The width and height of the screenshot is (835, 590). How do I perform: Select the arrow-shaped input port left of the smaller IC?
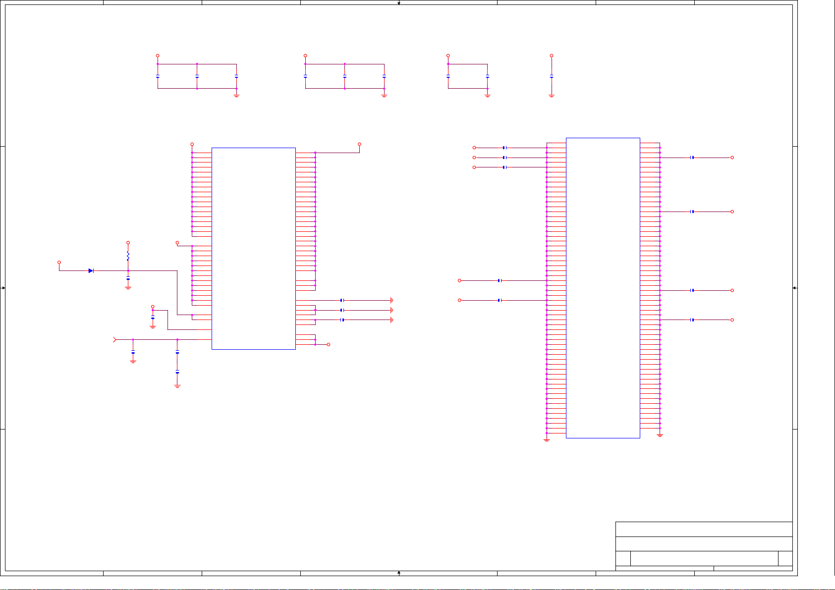[115, 339]
